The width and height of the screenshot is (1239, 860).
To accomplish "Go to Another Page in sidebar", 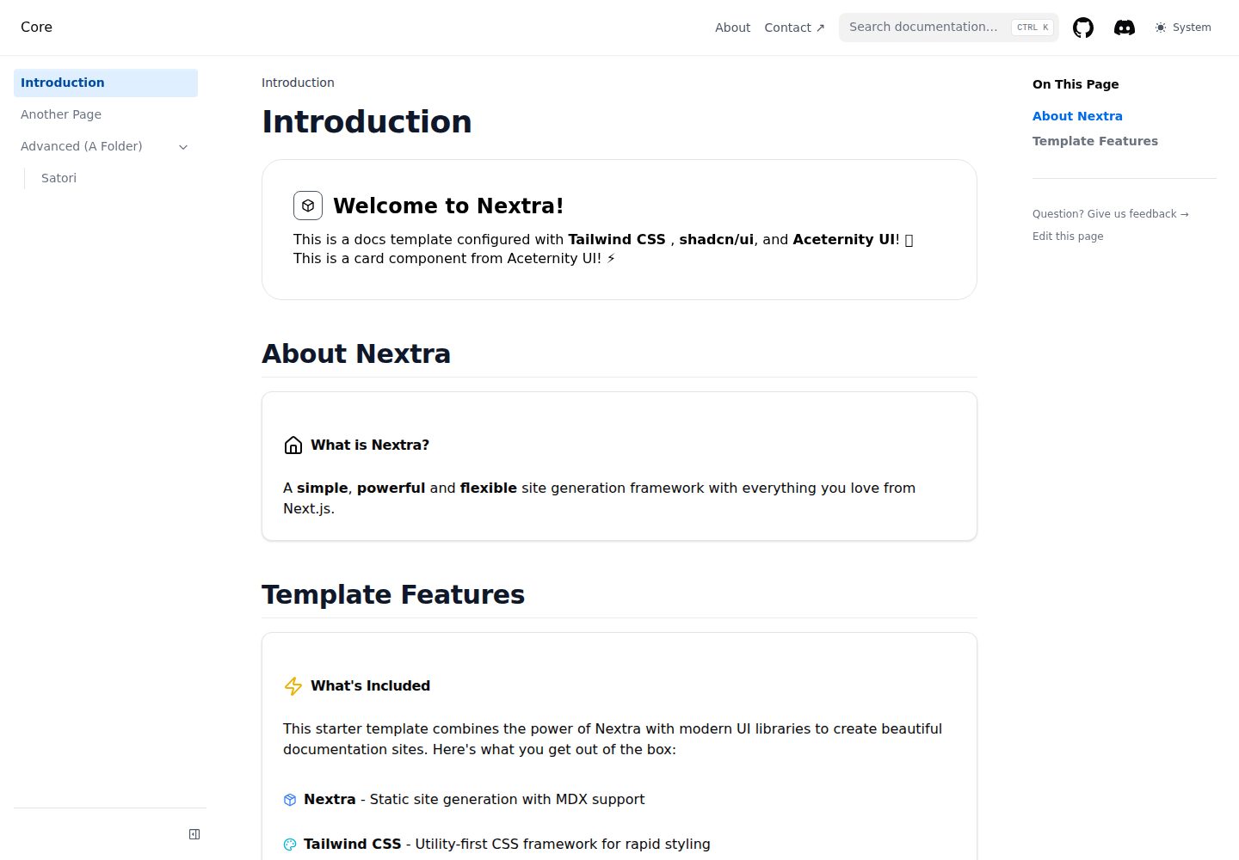I will click(x=106, y=114).
